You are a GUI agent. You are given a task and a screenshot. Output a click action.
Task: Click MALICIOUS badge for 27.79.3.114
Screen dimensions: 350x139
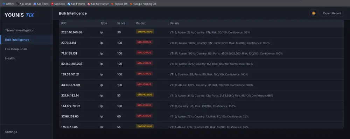[x=144, y=42]
